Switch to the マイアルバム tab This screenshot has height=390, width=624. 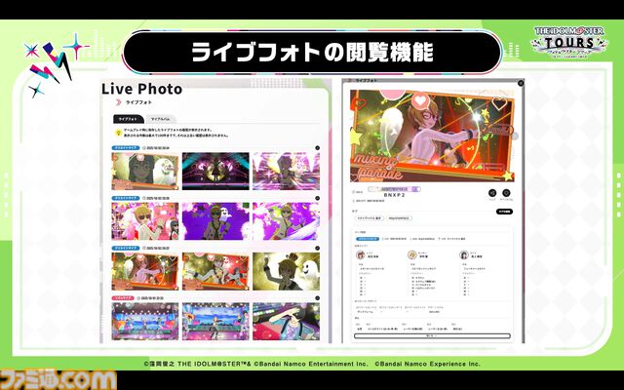point(162,117)
